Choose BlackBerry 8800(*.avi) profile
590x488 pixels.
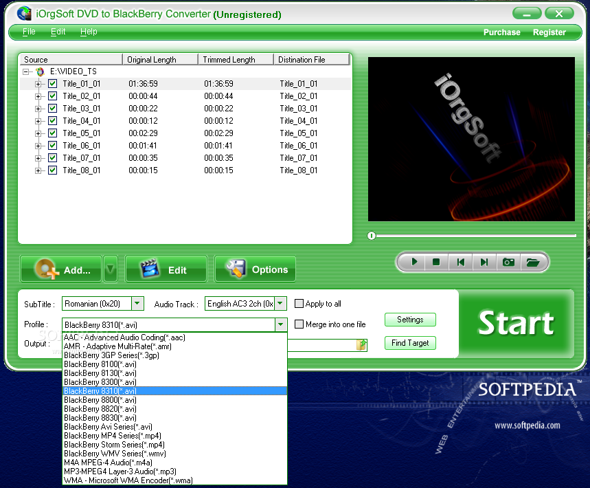[174, 400]
